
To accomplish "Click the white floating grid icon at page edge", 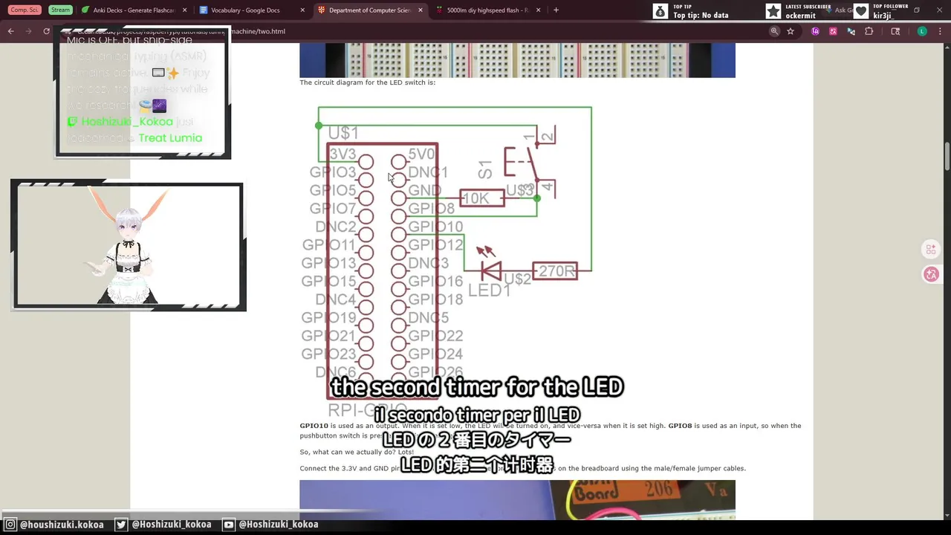I will pyautogui.click(x=931, y=249).
